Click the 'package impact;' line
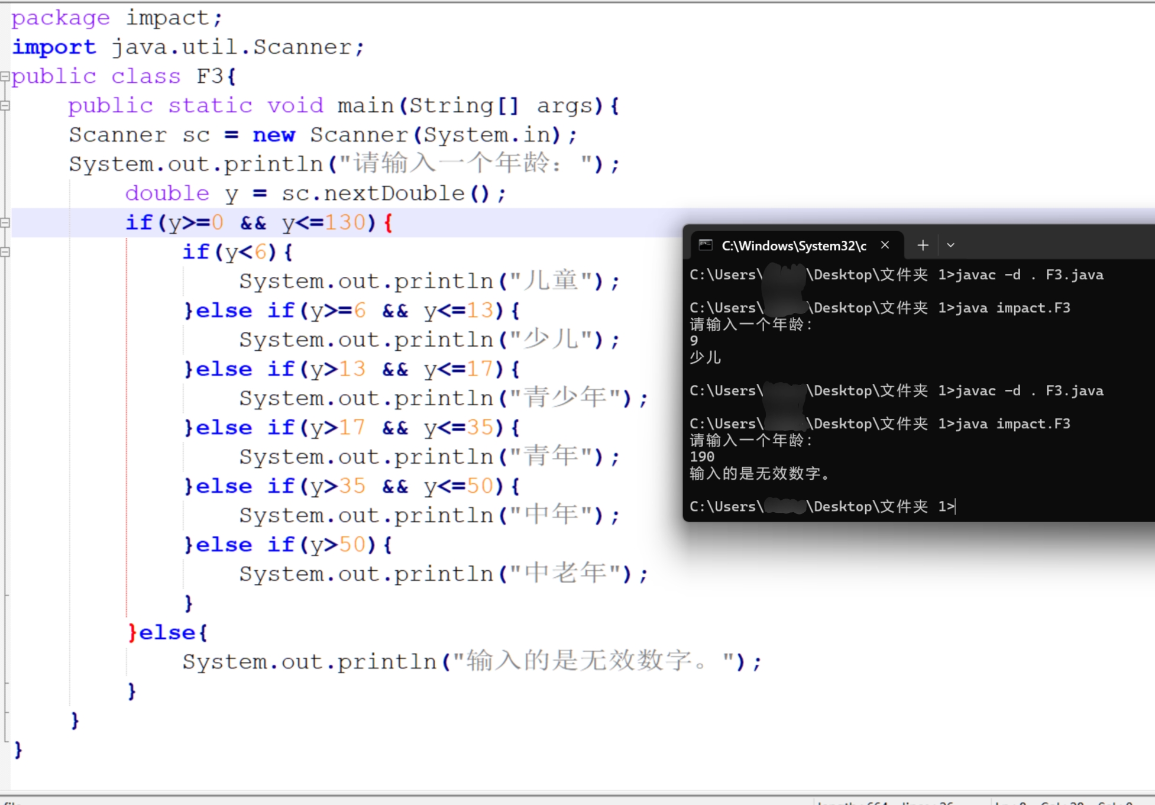 point(117,18)
